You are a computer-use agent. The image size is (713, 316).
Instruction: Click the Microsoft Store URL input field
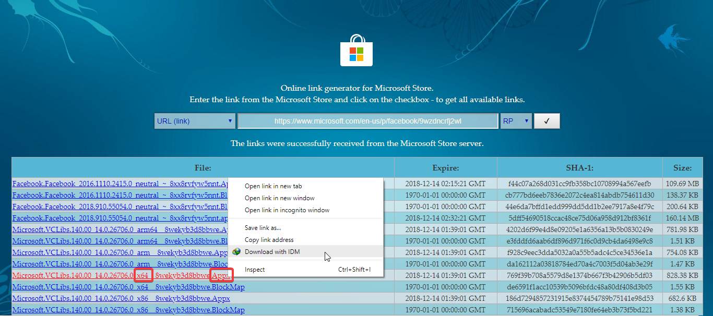368,121
